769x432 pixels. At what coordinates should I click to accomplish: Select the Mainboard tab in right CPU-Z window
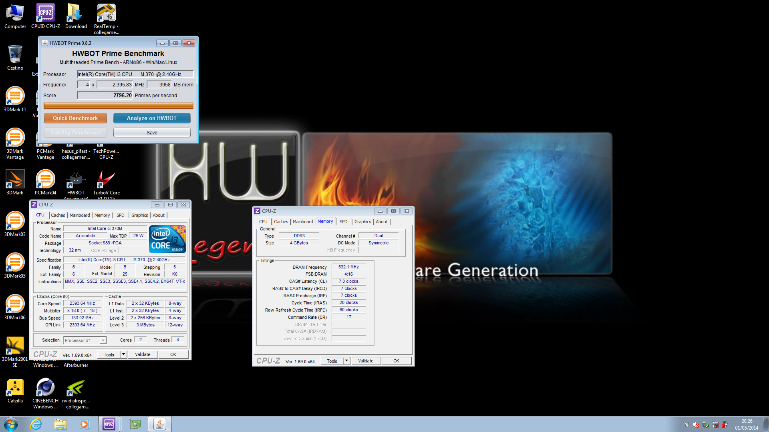303,222
